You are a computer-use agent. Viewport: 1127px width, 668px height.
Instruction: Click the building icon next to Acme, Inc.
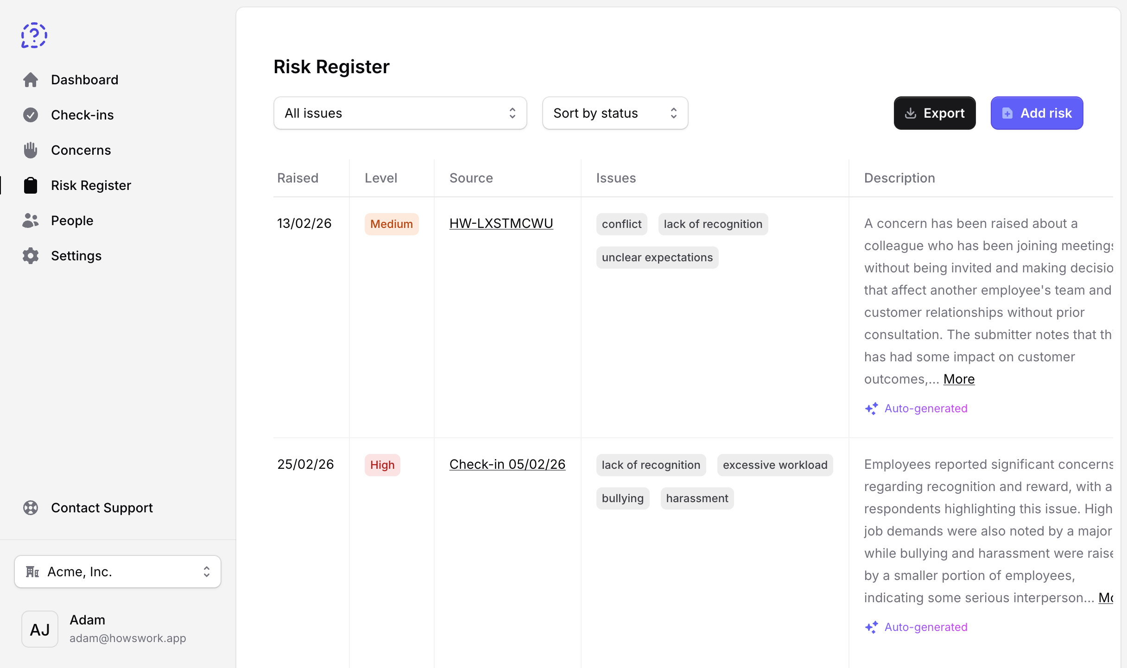click(32, 571)
